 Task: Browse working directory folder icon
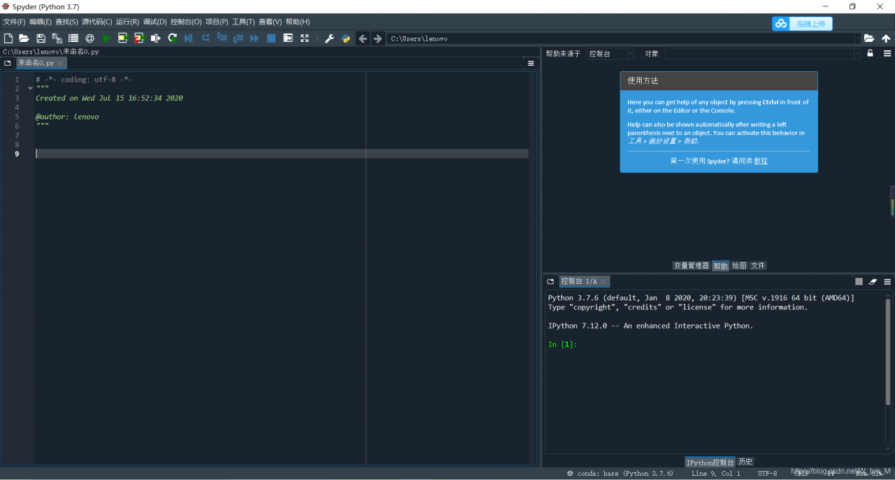point(869,38)
